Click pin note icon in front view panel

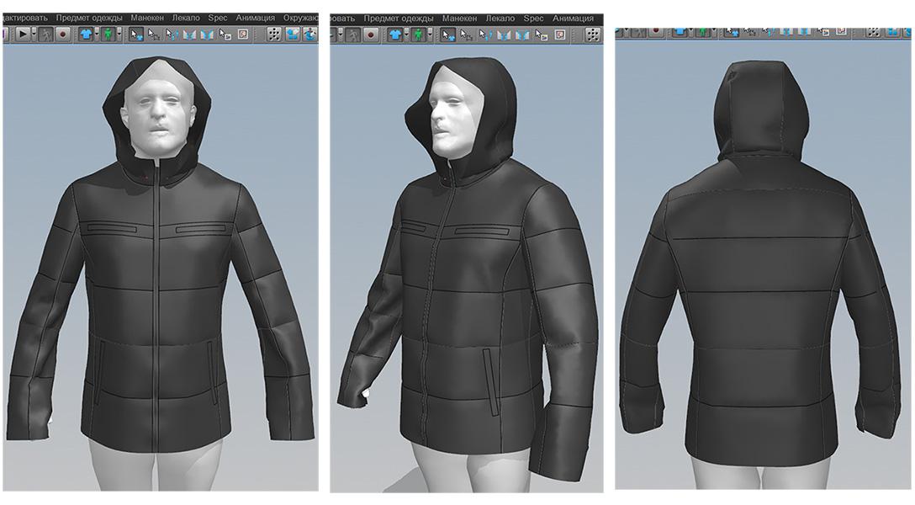(x=243, y=34)
